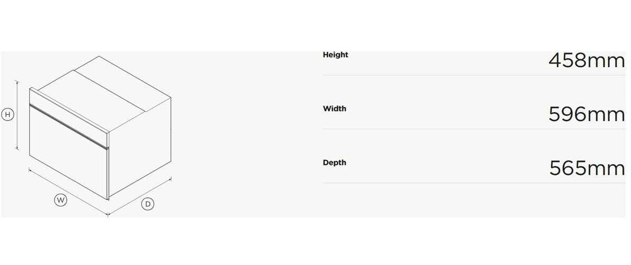Select the Depth label
Screen dimensions: 631x265
(335, 162)
